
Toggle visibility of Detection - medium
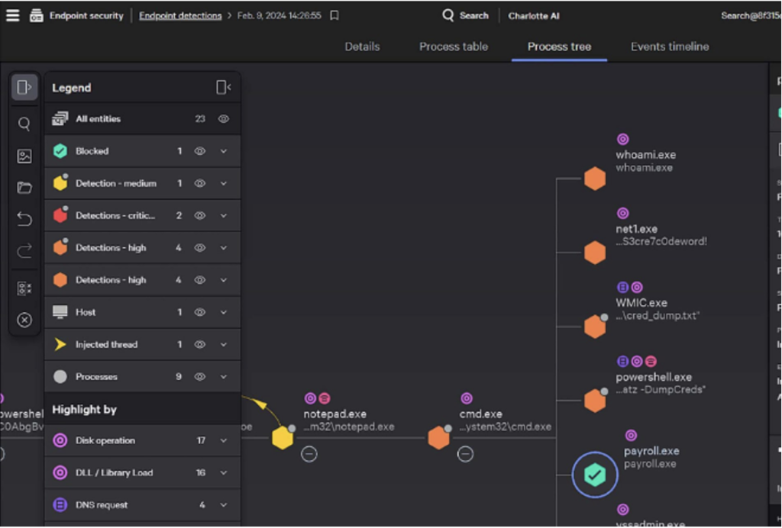199,183
